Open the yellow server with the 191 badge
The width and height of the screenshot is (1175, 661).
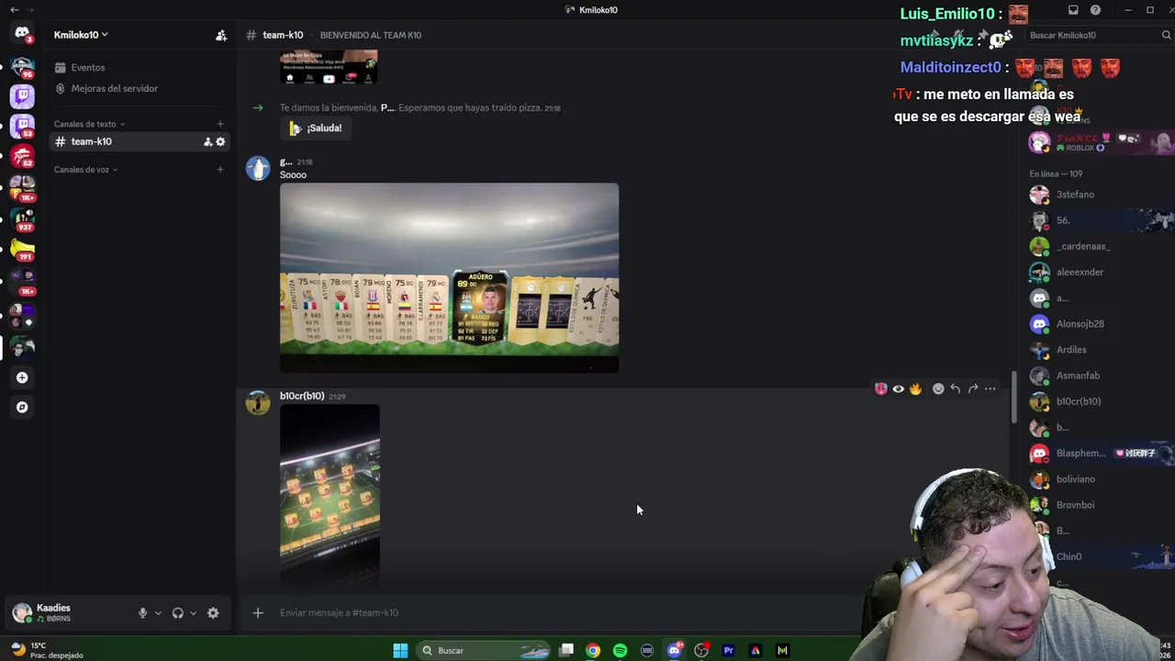tap(22, 250)
